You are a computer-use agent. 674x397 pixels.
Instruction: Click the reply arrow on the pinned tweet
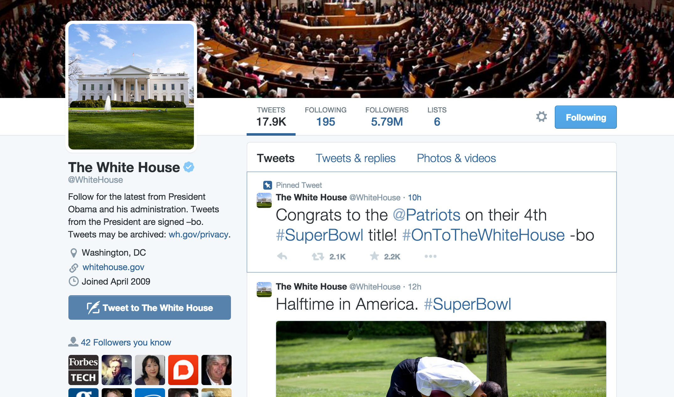[x=282, y=256]
